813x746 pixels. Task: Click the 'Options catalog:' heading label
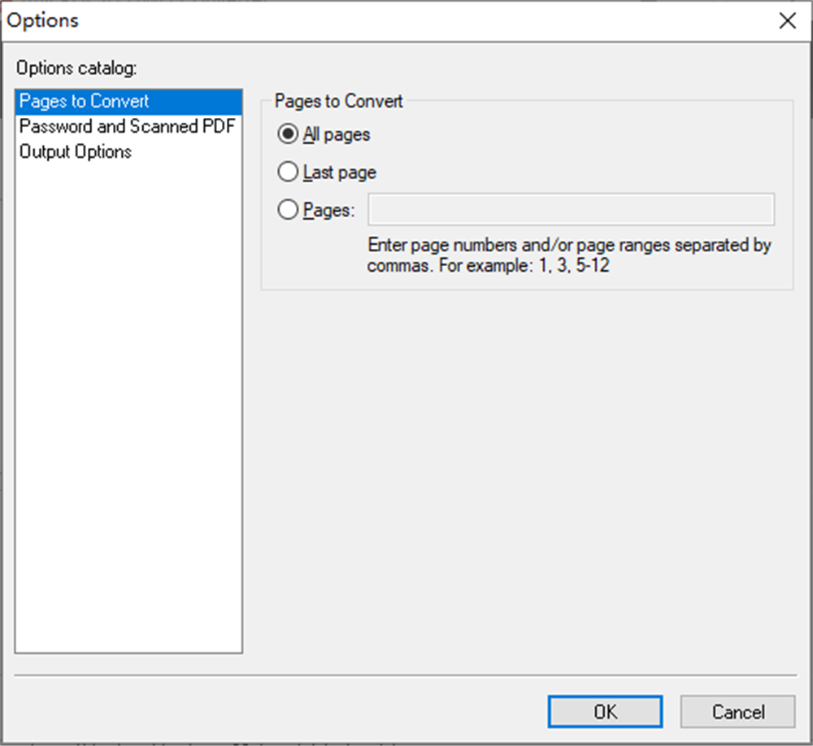[x=76, y=68]
